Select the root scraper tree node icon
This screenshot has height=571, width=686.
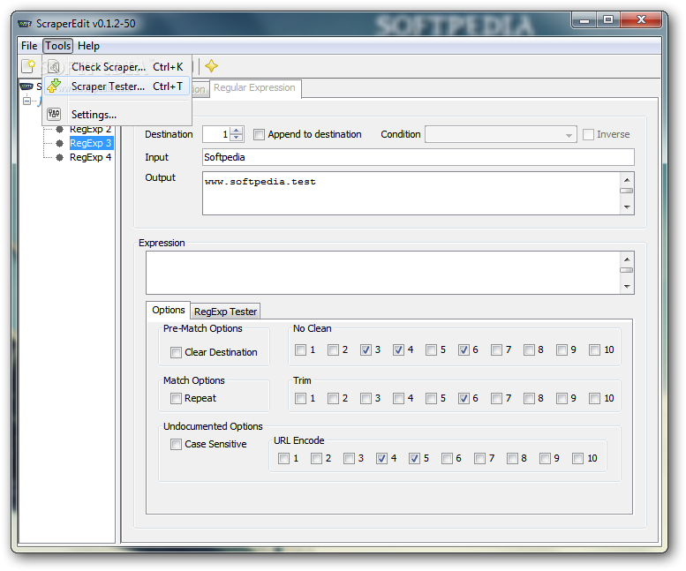pyautogui.click(x=26, y=86)
